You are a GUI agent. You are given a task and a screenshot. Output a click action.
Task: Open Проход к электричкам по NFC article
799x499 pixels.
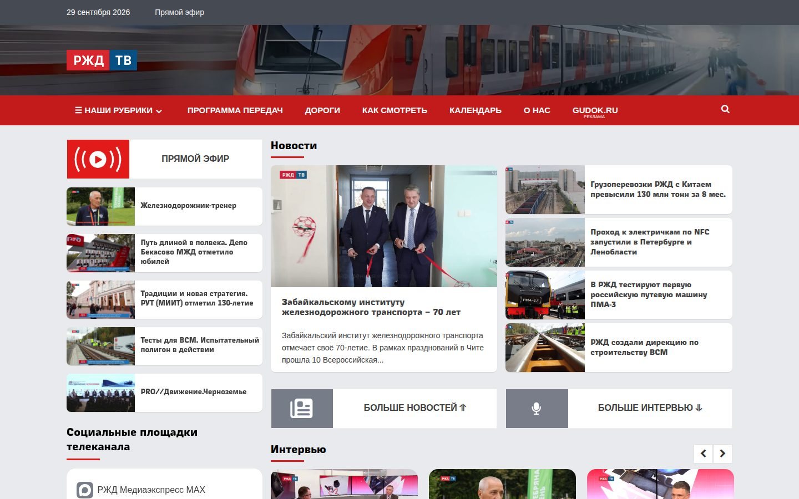[650, 242]
